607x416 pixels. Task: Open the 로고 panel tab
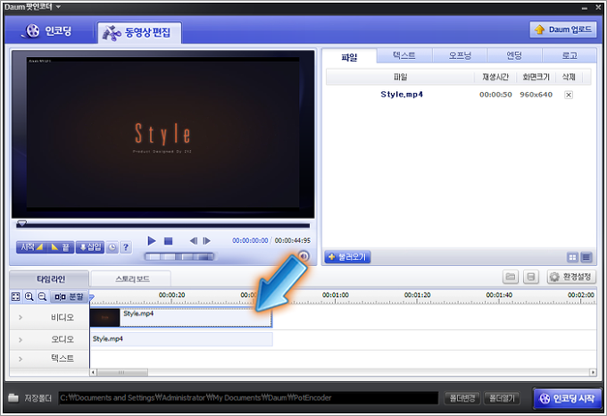click(570, 55)
